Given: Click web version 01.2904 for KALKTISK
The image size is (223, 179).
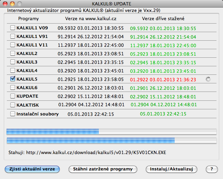Looking at the screenshot, I should click(91, 105).
